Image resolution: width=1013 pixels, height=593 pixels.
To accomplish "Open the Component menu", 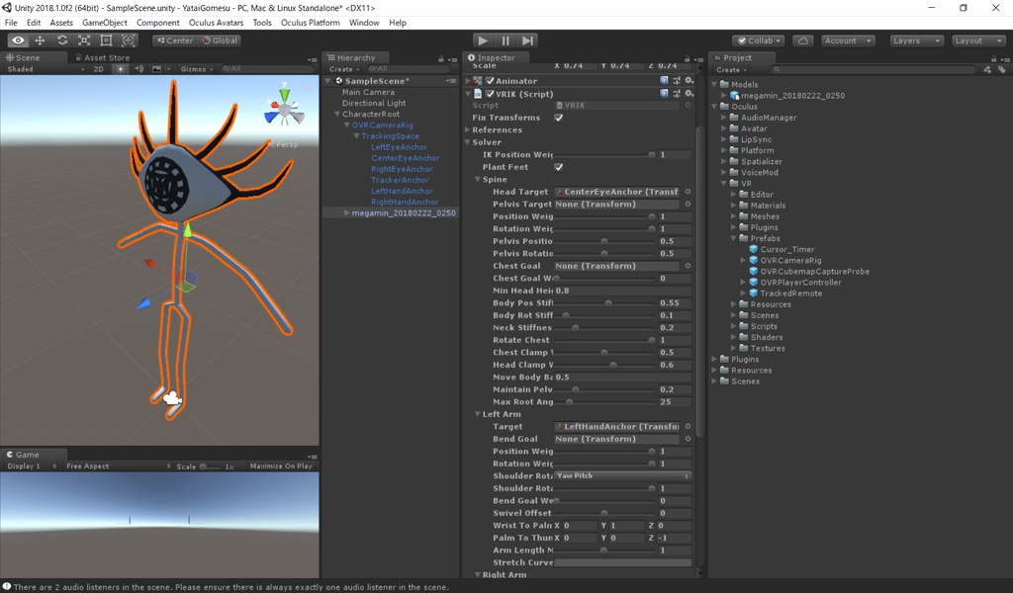I will point(157,23).
